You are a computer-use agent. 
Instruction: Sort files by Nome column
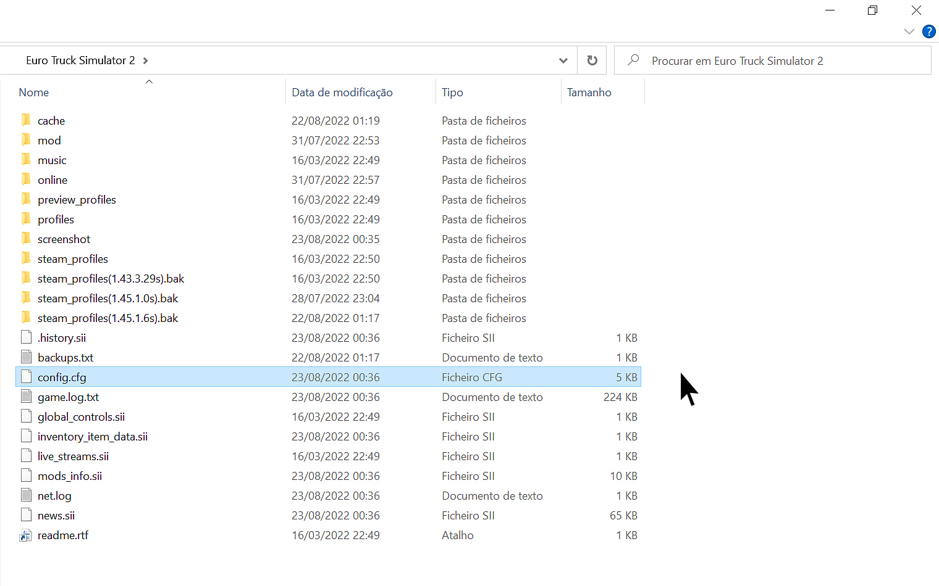[x=34, y=93]
